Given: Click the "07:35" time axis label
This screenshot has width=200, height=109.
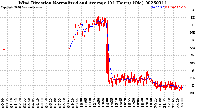Looking at the screenshot, I should tap(59, 103).
